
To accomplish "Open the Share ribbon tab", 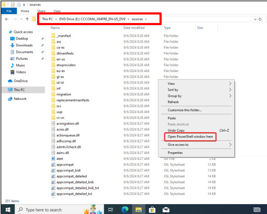I will [41, 11].
